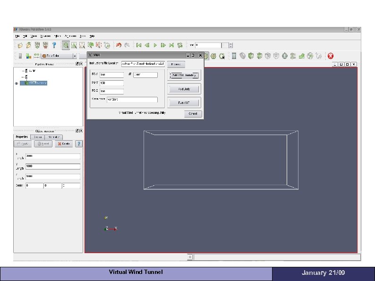Open the Edit Color Map icon
Viewport: 375px width, 281px height.
click(x=28, y=56)
